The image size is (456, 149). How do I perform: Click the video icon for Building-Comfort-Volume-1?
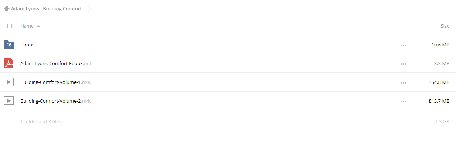coord(9,82)
